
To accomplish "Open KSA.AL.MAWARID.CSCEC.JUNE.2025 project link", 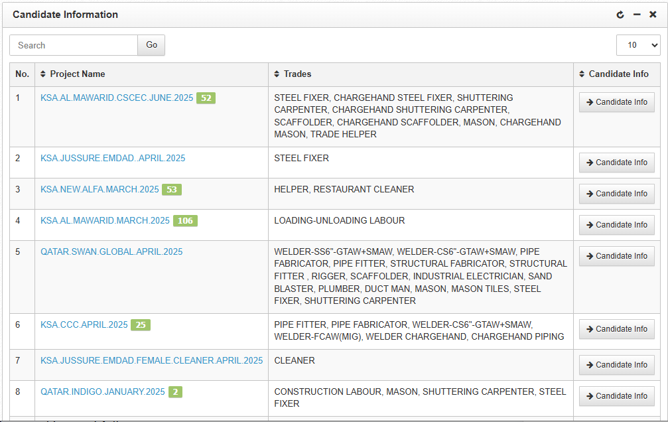I will pyautogui.click(x=117, y=98).
